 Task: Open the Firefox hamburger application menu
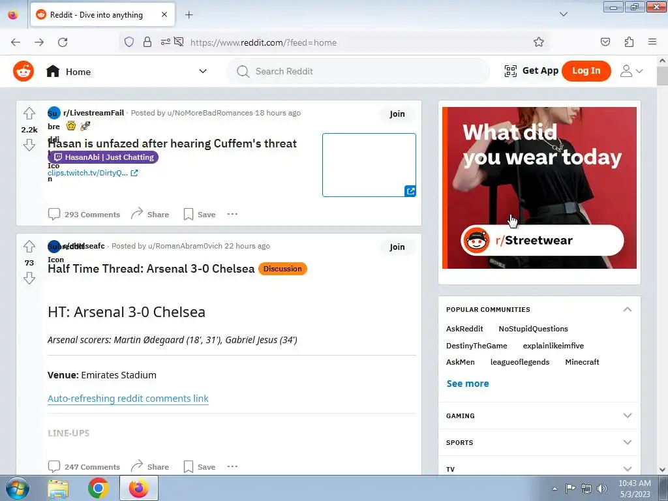[652, 42]
